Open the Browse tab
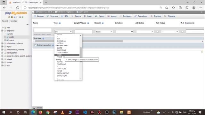Image resolution: width=205 pixels, height=115 pixels. pos(39,16)
